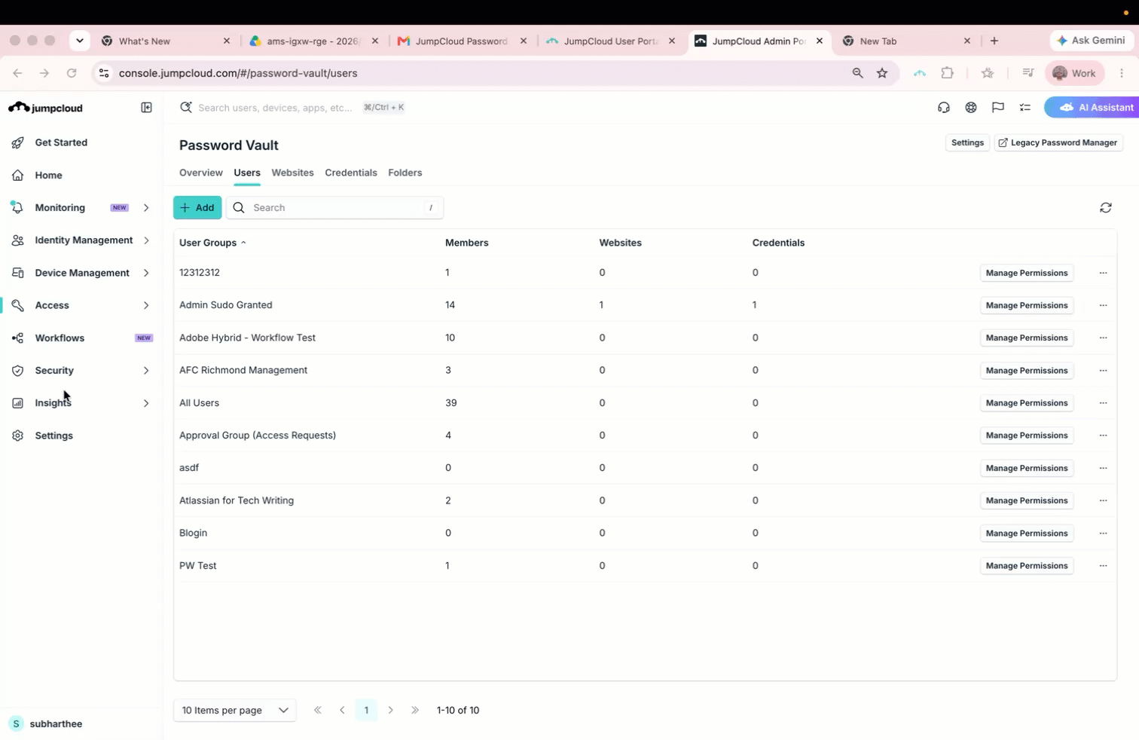Go to the next page arrow
This screenshot has width=1139, height=740.
[390, 710]
